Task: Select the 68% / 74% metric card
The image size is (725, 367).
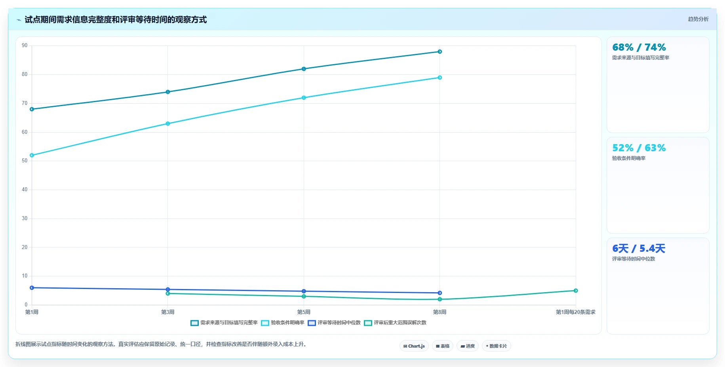Action: [658, 85]
